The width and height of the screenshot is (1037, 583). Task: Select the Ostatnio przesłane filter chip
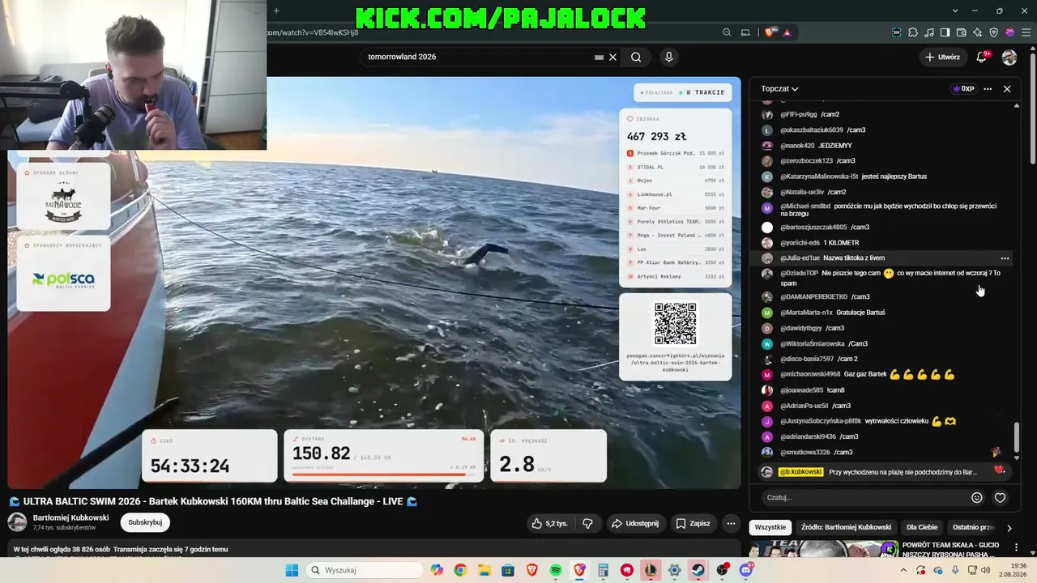pyautogui.click(x=973, y=527)
